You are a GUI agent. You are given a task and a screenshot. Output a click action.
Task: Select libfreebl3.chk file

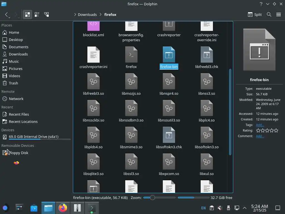pyautogui.click(x=207, y=58)
